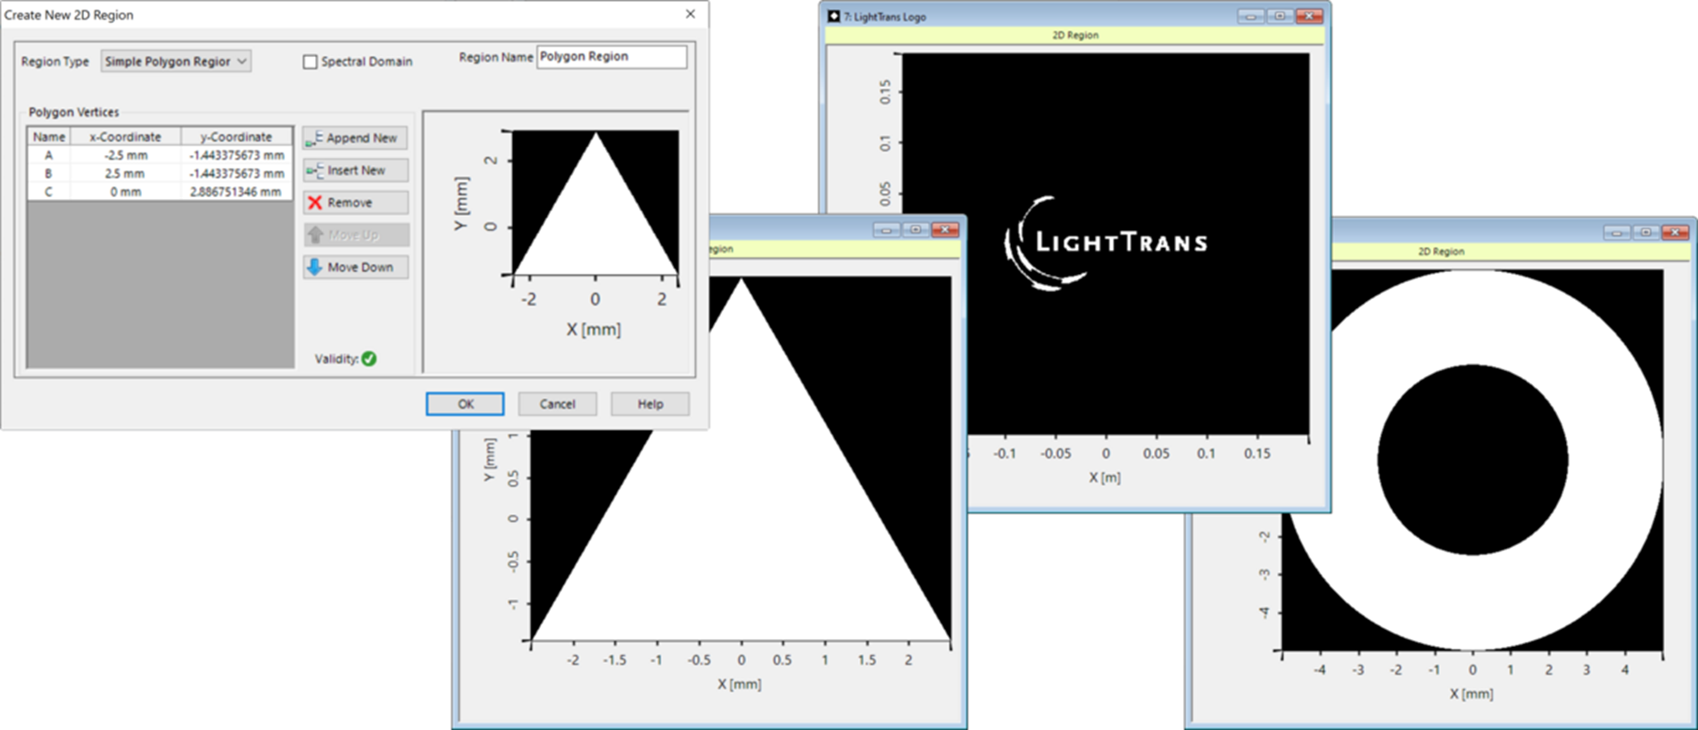Open the Region Type dropdown

tap(176, 61)
